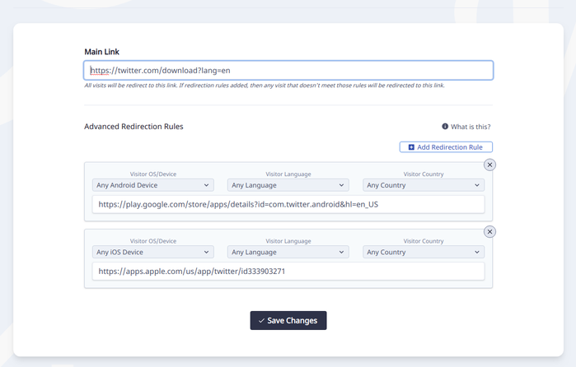
Task: Click Visitor Country label in iOS rule
Action: [x=424, y=241]
